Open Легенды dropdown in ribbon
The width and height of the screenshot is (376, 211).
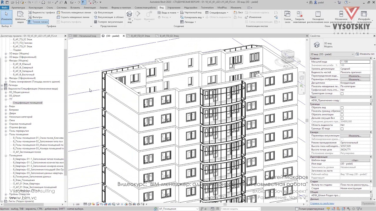point(188,22)
